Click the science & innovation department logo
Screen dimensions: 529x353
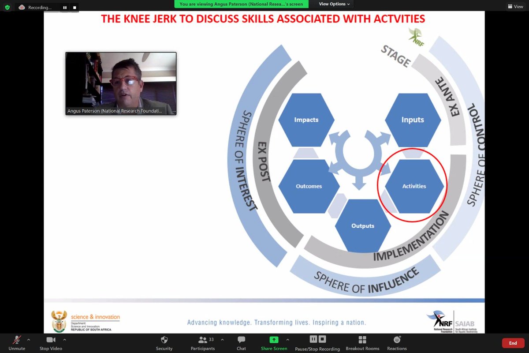tap(86, 322)
